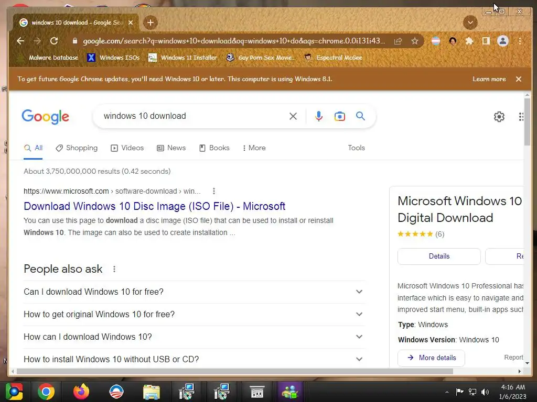537x402 pixels.
Task: Switch to the Books tab
Action: pyautogui.click(x=214, y=148)
